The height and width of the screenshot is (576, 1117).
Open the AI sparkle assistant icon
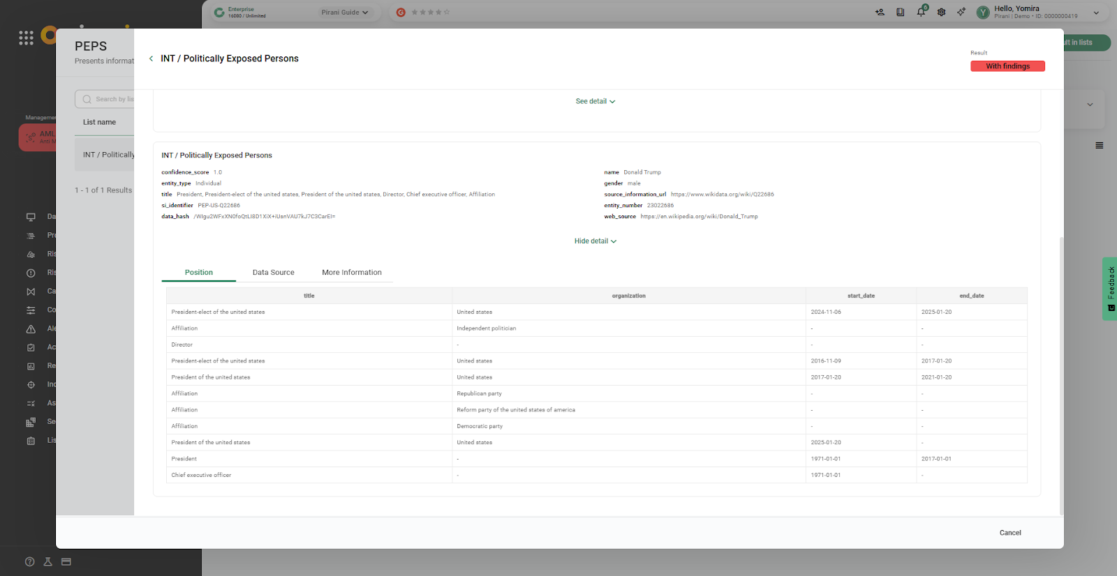click(x=961, y=12)
